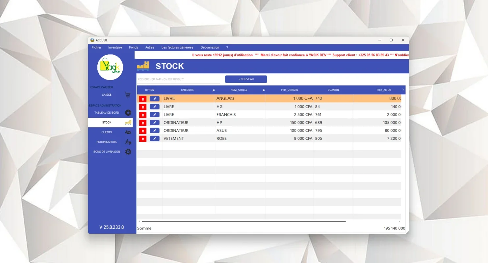Open the Fichier menu

[96, 47]
